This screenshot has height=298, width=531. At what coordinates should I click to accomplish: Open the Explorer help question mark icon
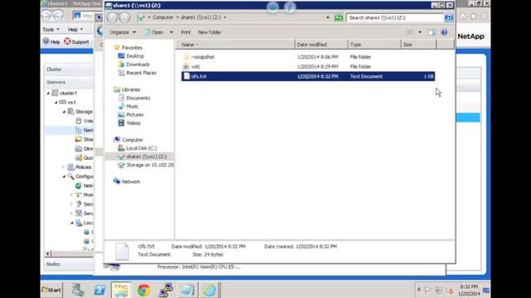click(x=444, y=32)
